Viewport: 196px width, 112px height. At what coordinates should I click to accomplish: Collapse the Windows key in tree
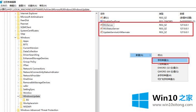[x=15, y=38]
